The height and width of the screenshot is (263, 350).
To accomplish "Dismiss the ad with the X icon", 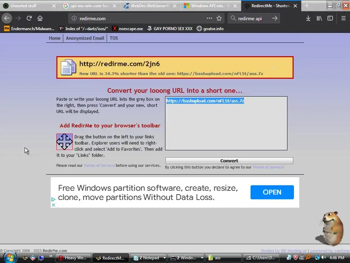I will tap(53, 205).
